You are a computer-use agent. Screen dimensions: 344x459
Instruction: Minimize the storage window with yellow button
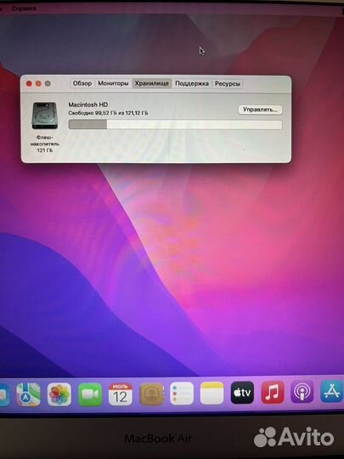click(x=38, y=83)
